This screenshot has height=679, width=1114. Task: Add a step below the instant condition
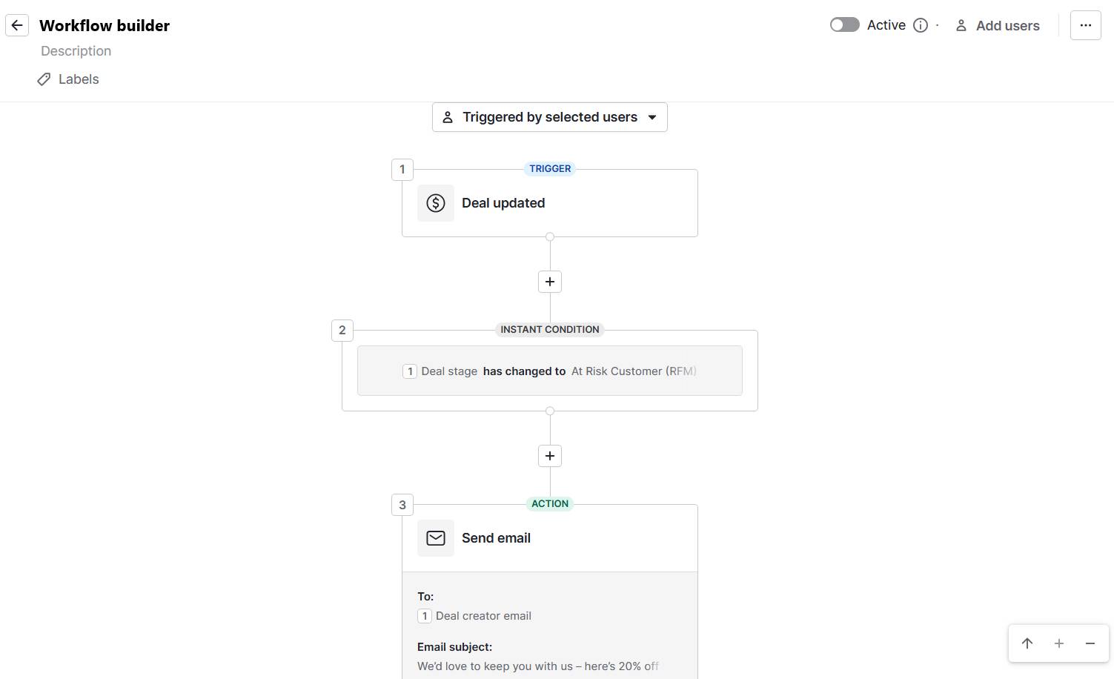tap(549, 456)
